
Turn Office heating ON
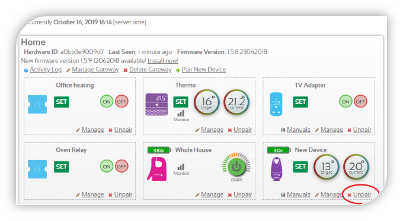(x=107, y=102)
